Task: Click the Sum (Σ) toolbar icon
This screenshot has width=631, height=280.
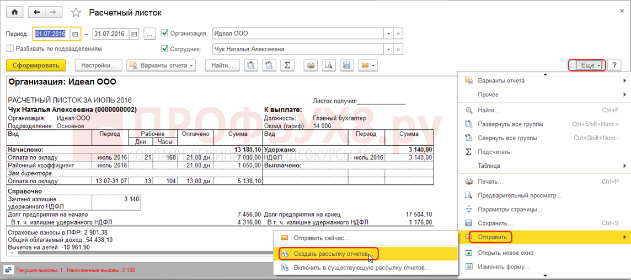Action: tap(287, 65)
